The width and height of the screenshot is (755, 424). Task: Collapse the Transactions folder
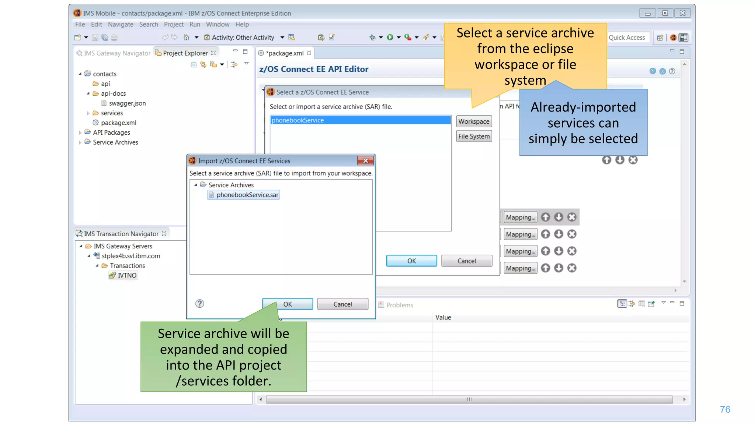click(x=97, y=266)
